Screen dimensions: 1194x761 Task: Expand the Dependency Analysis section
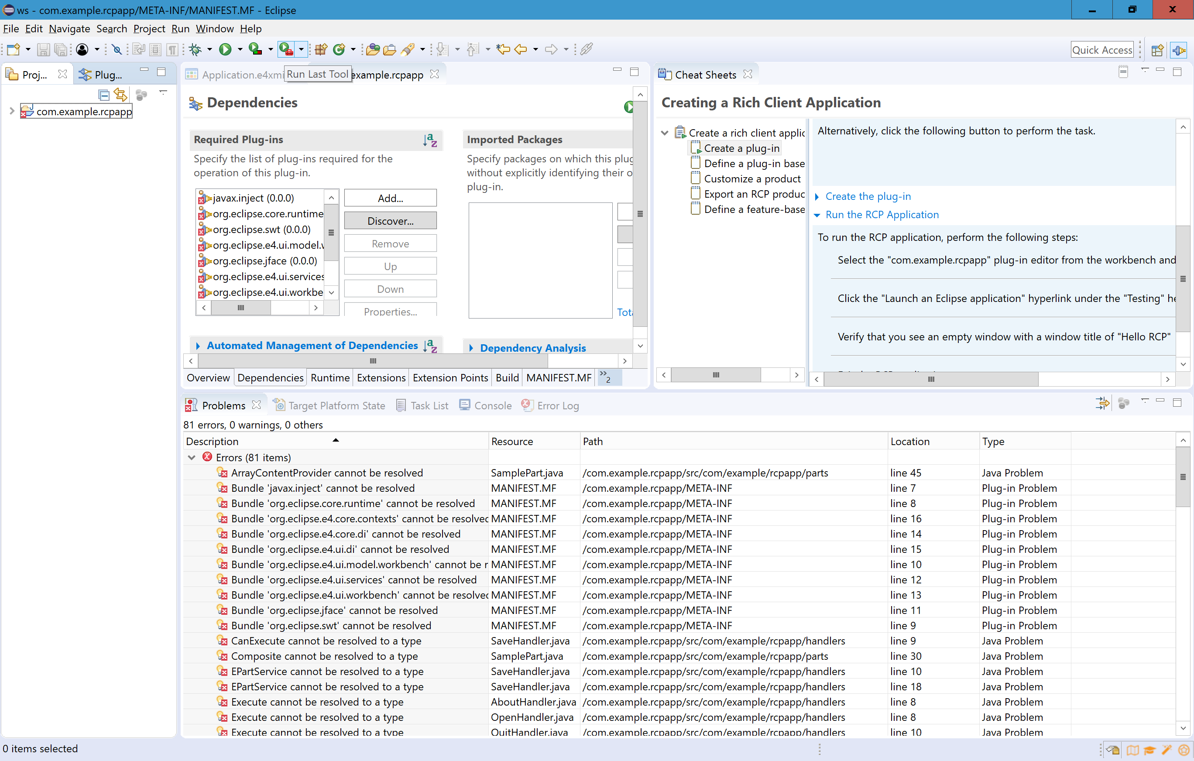coord(470,348)
